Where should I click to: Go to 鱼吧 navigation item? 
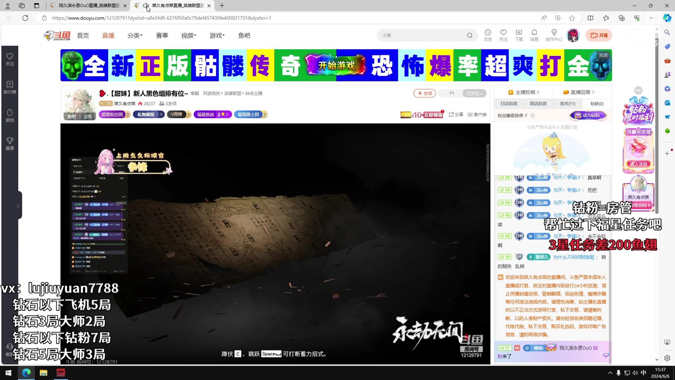coord(244,36)
